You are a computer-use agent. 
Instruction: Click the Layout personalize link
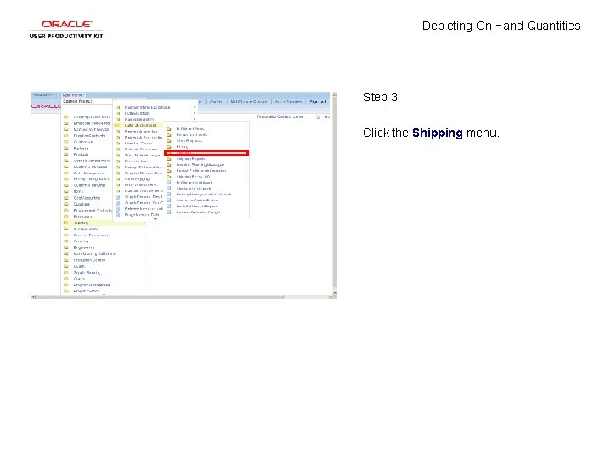point(297,116)
